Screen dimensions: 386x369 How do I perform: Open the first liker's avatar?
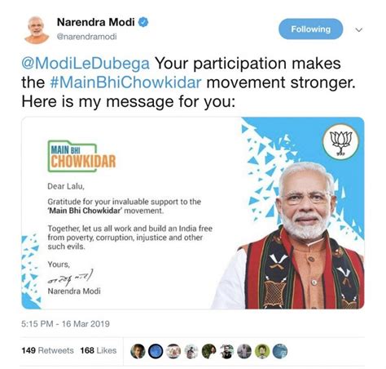(138, 351)
